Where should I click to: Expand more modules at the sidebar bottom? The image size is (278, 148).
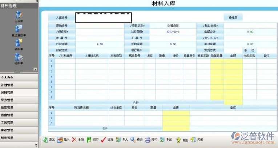36,145
